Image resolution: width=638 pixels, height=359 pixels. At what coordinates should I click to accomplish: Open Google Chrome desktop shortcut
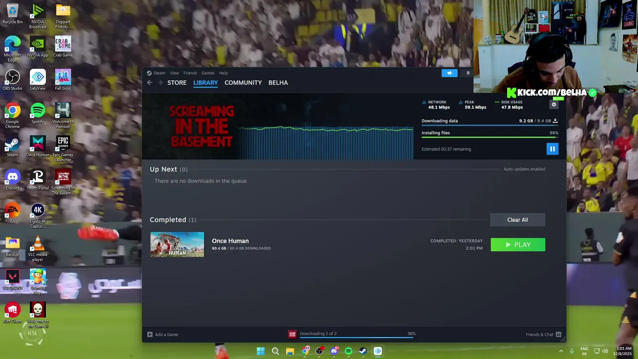tap(12, 116)
